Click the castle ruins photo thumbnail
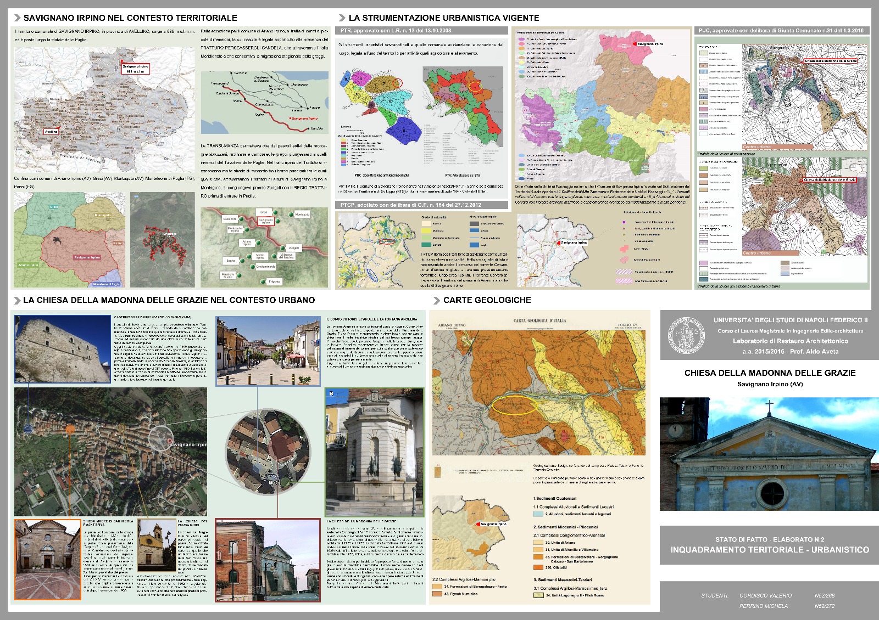 tap(63, 350)
